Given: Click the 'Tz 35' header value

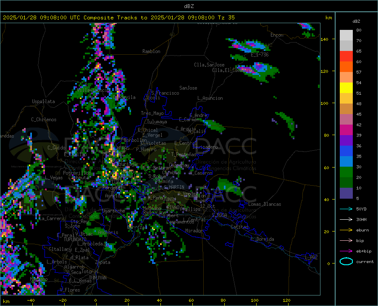Looking at the screenshot, I should point(226,18).
